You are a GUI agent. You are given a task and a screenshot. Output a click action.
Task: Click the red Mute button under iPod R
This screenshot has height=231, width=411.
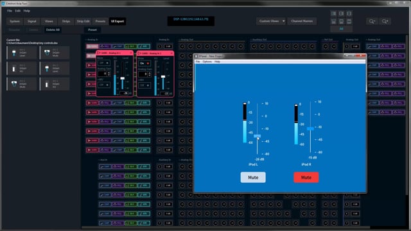306,177
